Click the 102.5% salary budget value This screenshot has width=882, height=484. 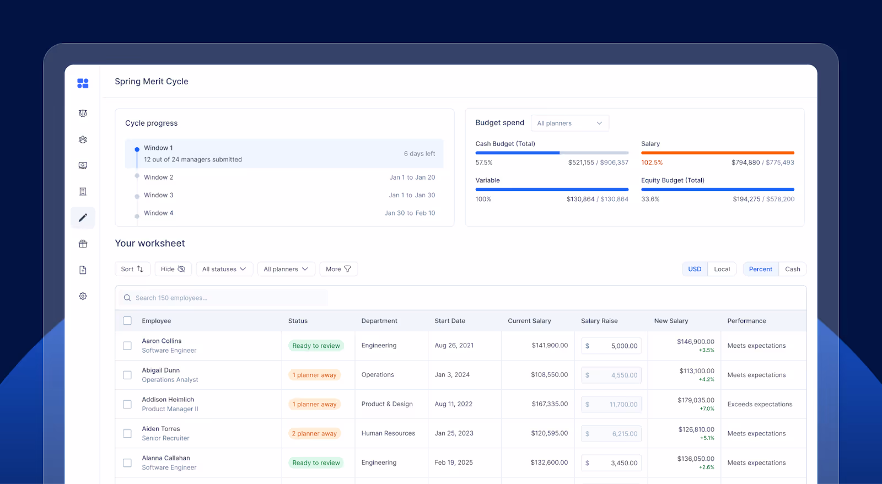(x=652, y=163)
